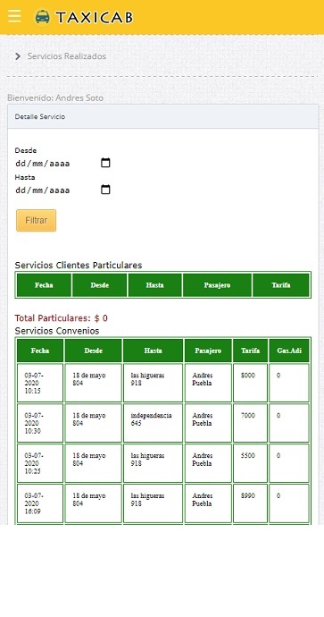Click the Detalle Servicio panel header
Image resolution: width=324 pixels, height=617 pixels.
point(163,117)
